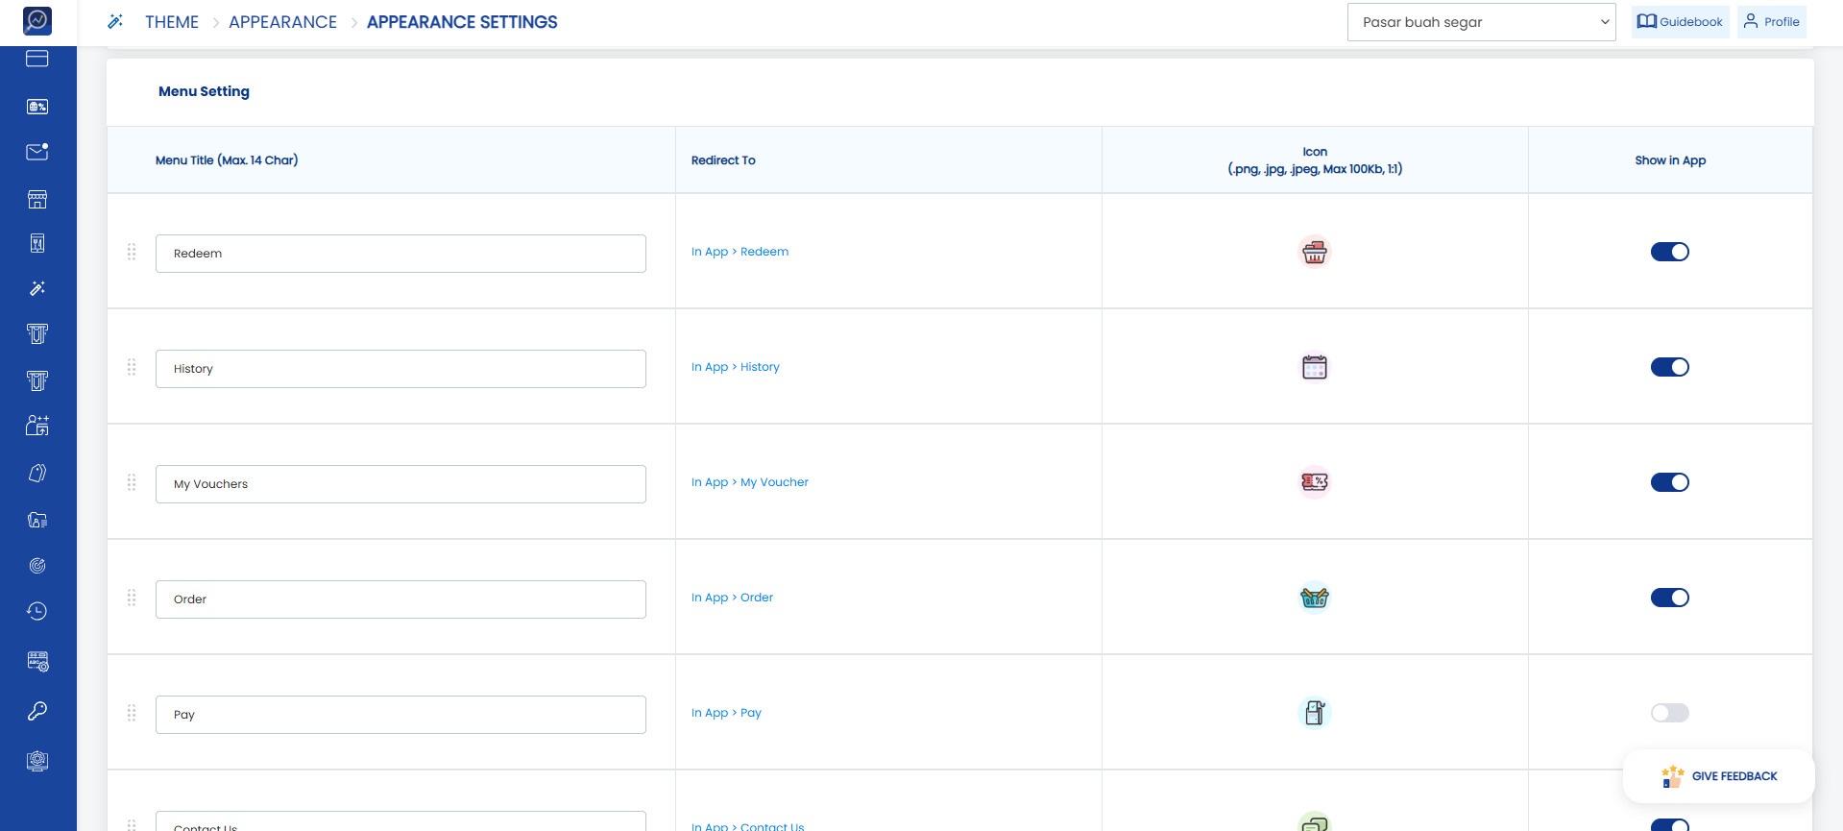The width and height of the screenshot is (1843, 831).
Task: Open the Guidebook
Action: pos(1681,22)
